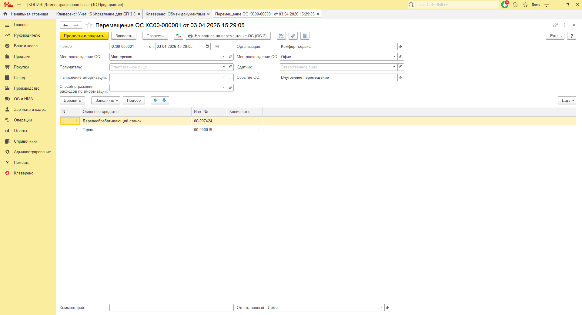Open top Еще menu

coord(555,36)
